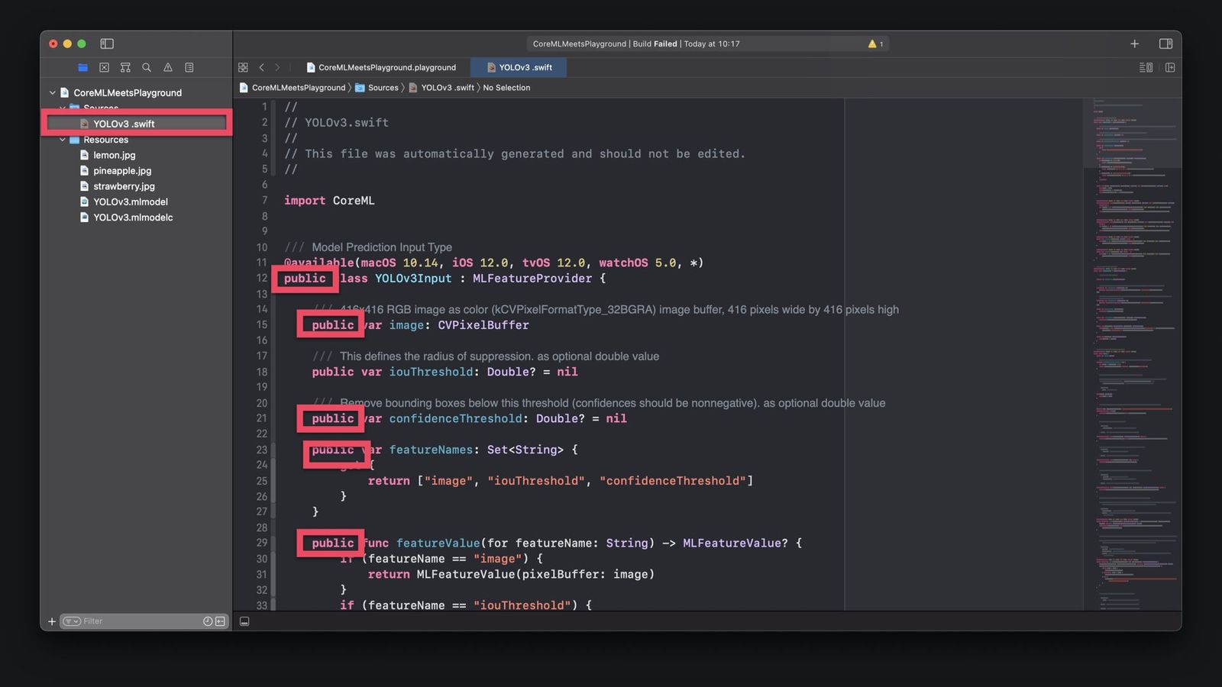Click the Sources breadcrumb in the jump bar

click(383, 88)
